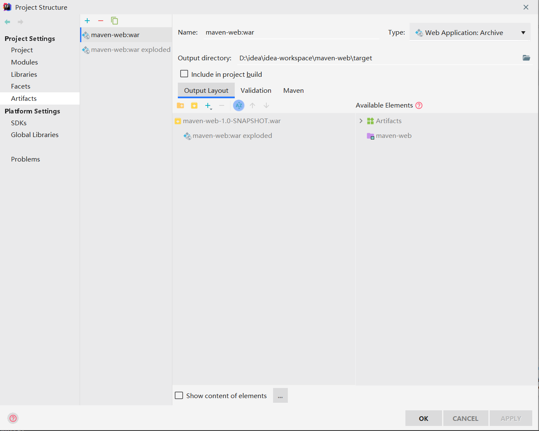The width and height of the screenshot is (539, 431).
Task: Click the Available Elements label
Action: click(x=384, y=105)
